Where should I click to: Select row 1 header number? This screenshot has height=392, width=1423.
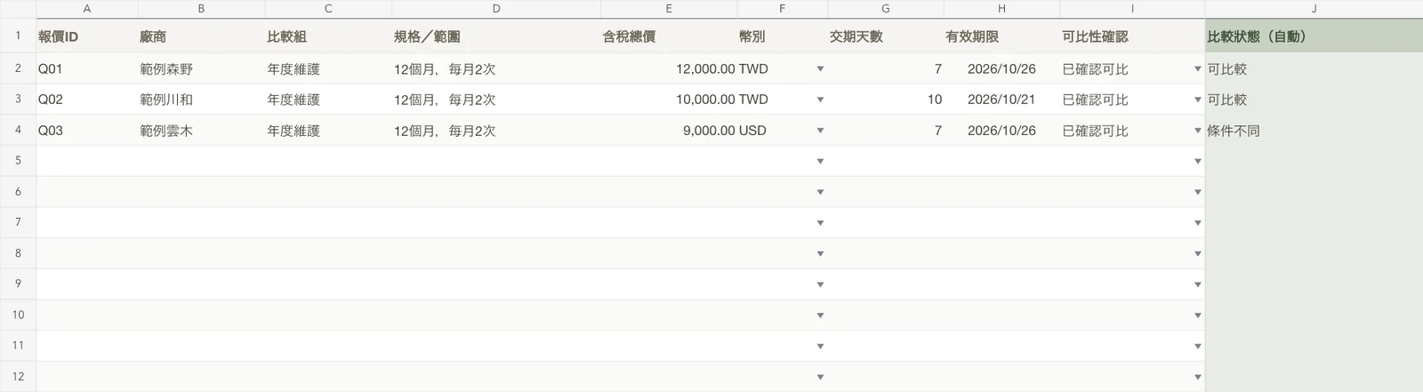18,36
